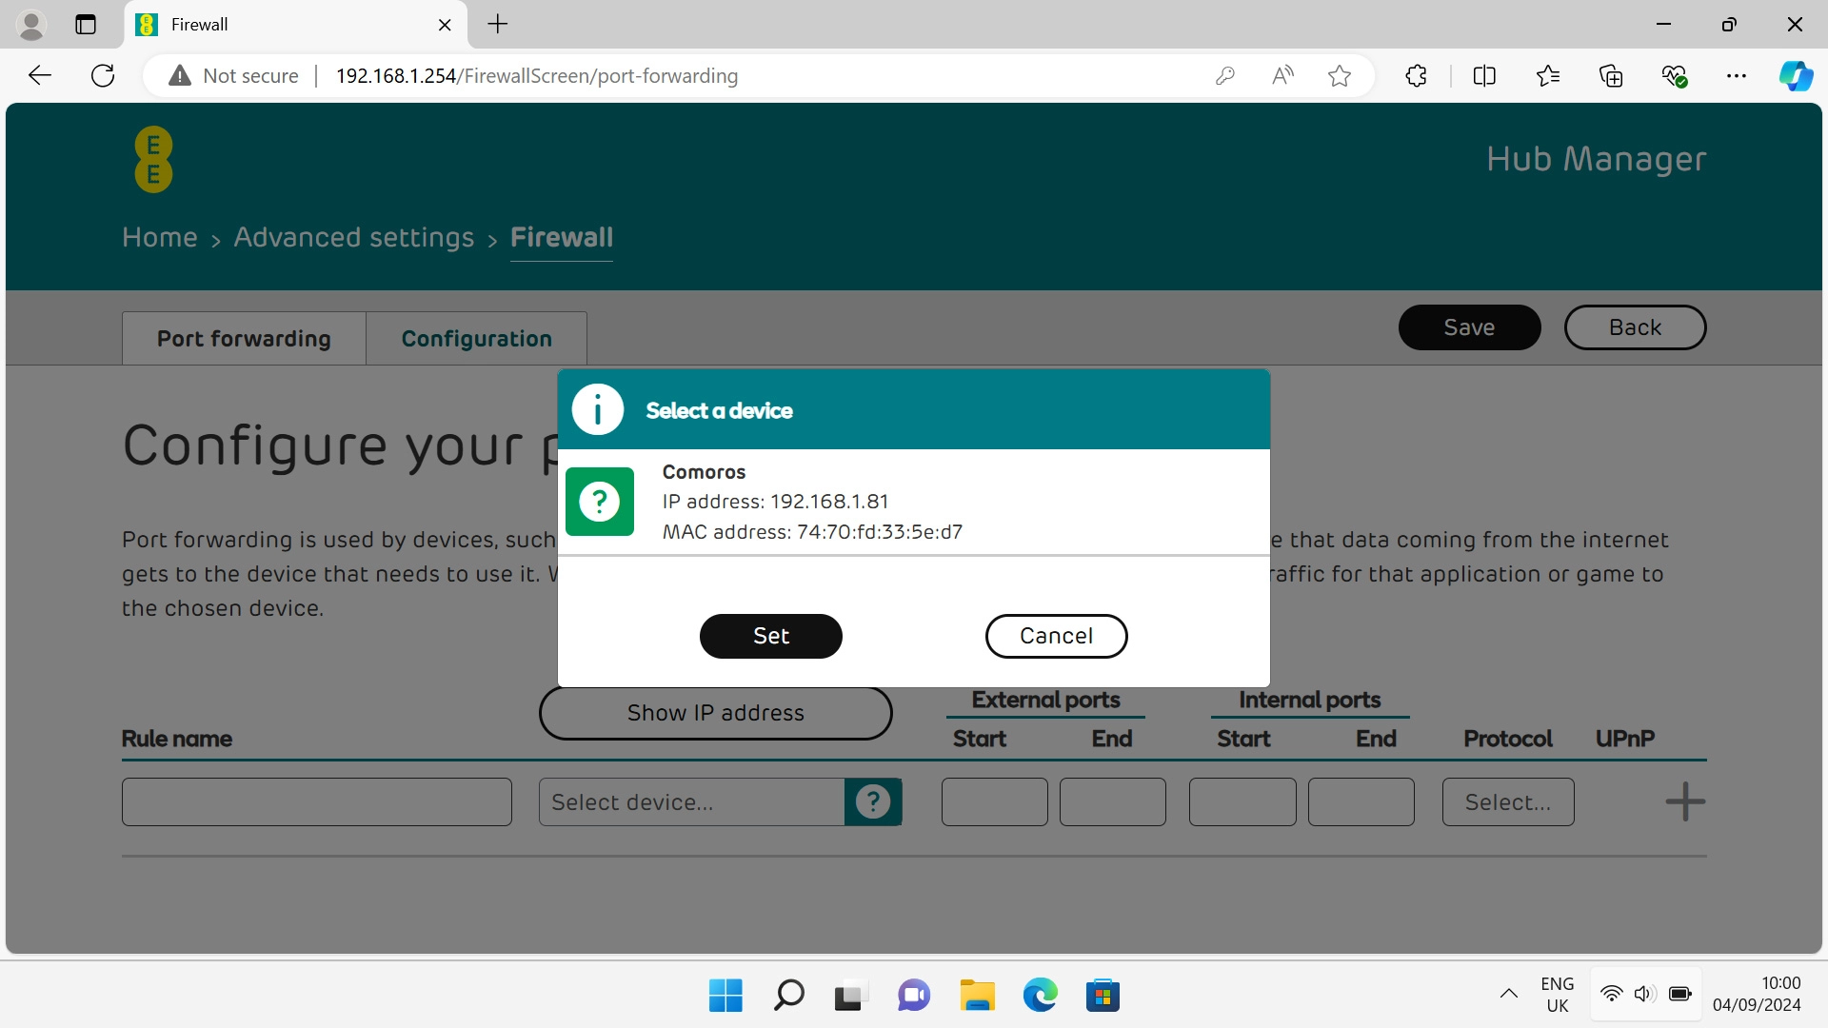Click the help question mark beside Select device
Image resolution: width=1828 pixels, height=1028 pixels.
click(x=872, y=801)
